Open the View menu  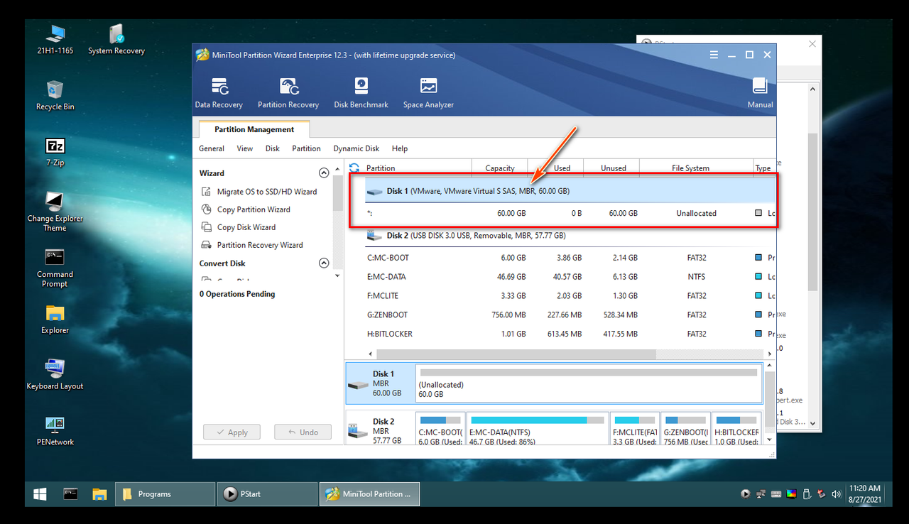pyautogui.click(x=245, y=148)
